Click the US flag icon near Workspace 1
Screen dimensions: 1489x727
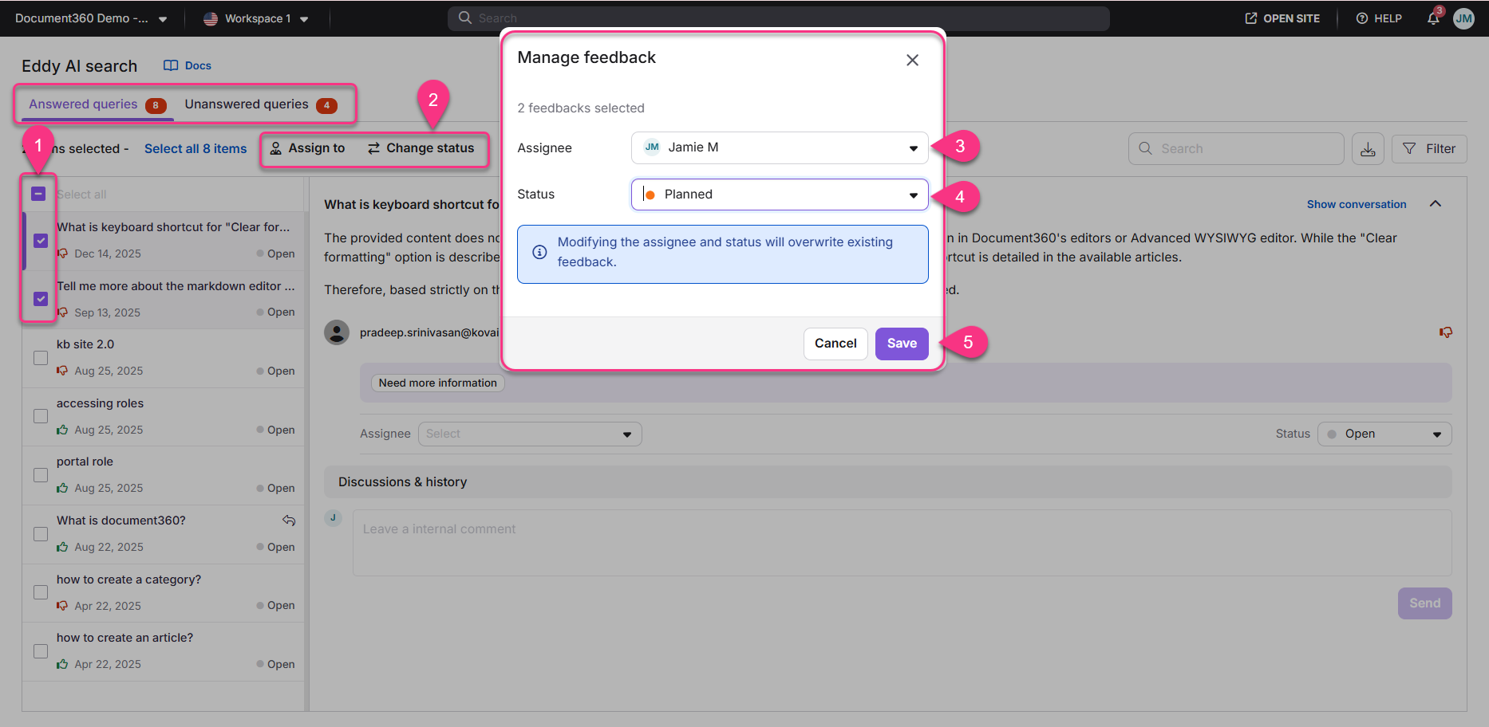(x=211, y=18)
